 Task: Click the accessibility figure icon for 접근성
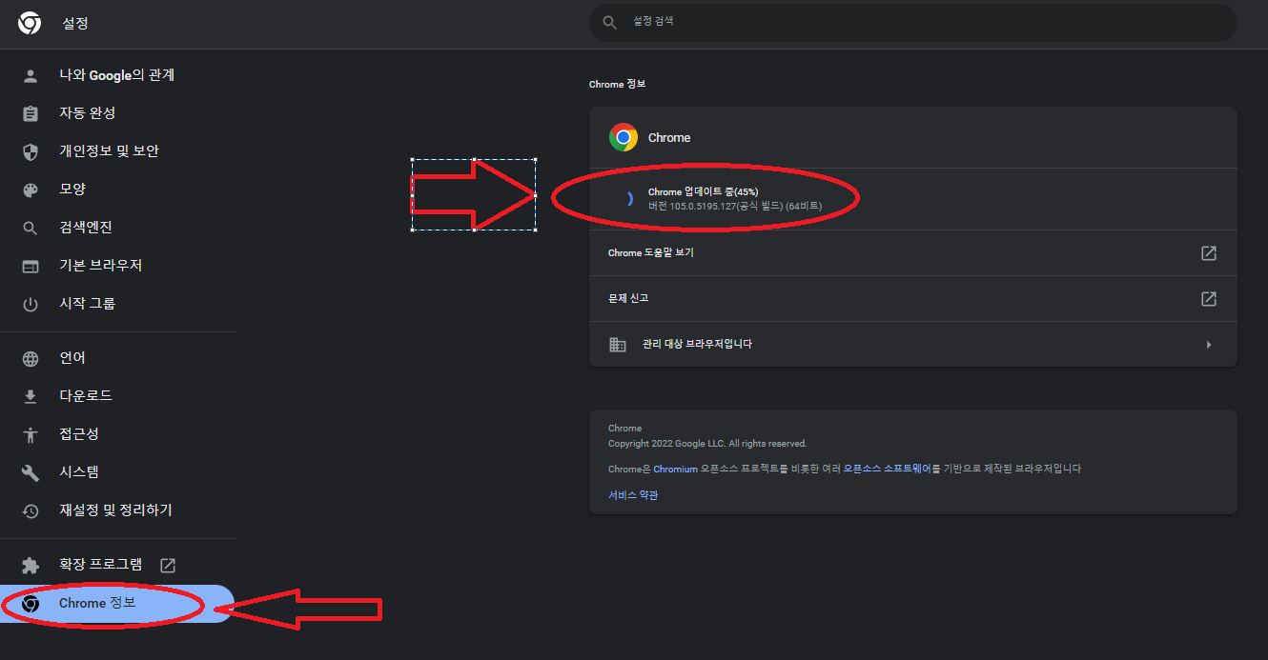31,434
